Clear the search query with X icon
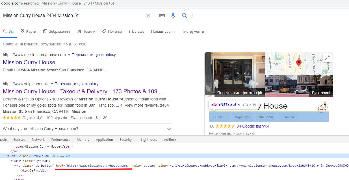This screenshot has width=349, height=180. pos(148,16)
